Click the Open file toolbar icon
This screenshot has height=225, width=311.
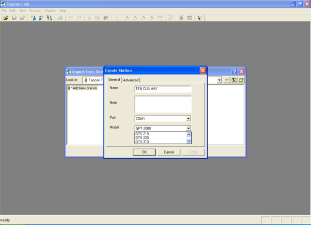point(6,18)
